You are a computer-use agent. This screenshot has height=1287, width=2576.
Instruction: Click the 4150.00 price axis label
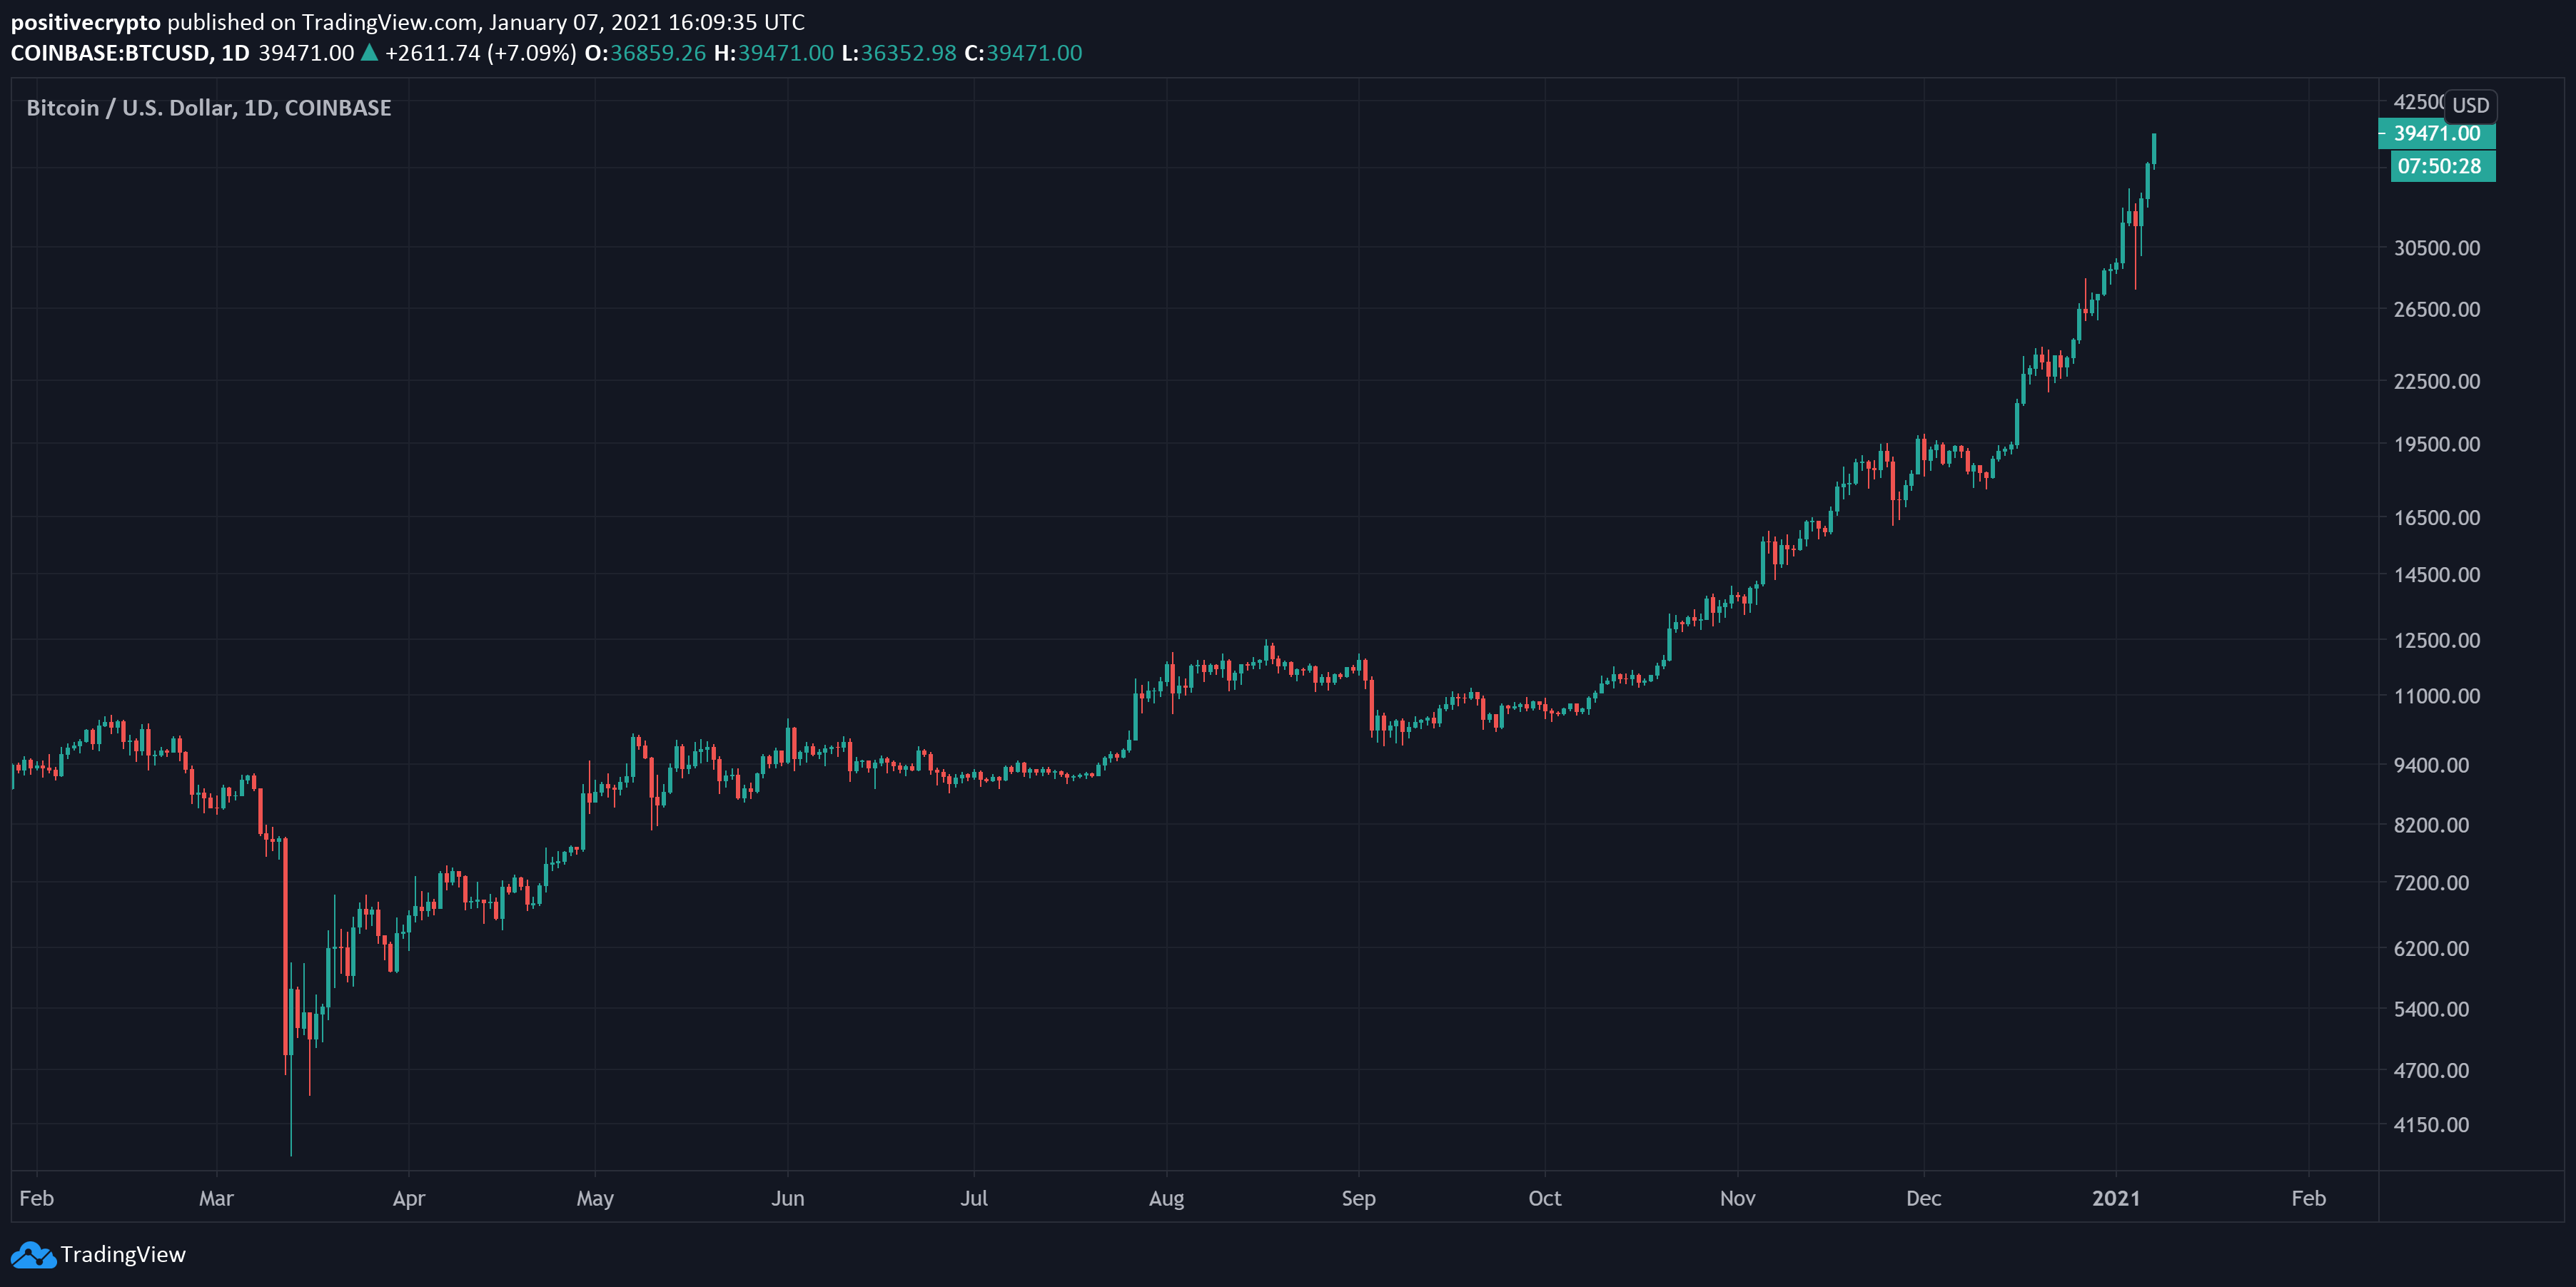coord(2430,1125)
